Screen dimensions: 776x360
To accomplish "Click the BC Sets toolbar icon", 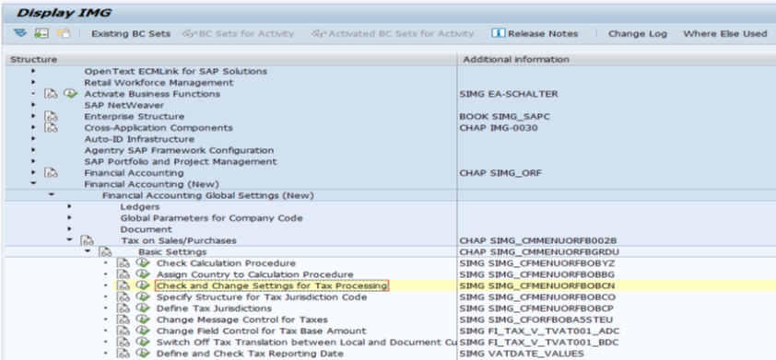I will coord(41,33).
